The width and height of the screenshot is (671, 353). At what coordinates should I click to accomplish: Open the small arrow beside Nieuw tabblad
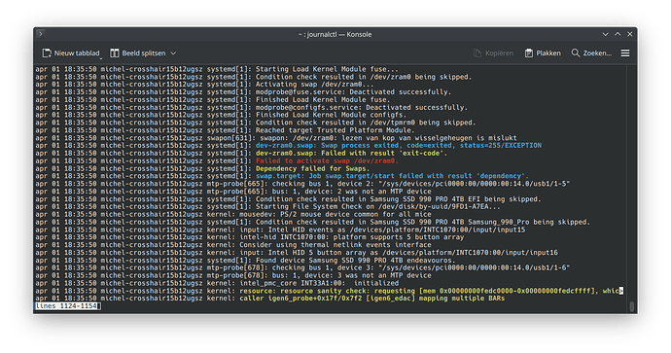point(101,57)
